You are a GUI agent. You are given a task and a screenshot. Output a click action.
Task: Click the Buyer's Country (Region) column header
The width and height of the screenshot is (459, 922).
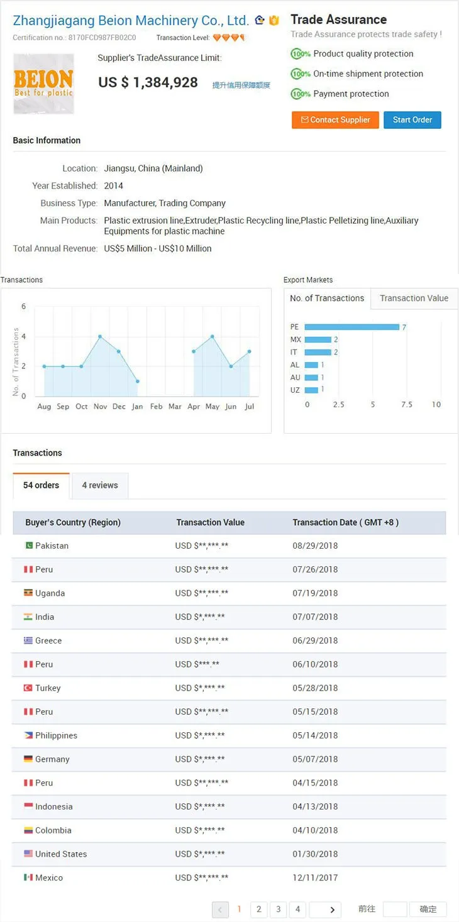[x=73, y=522]
